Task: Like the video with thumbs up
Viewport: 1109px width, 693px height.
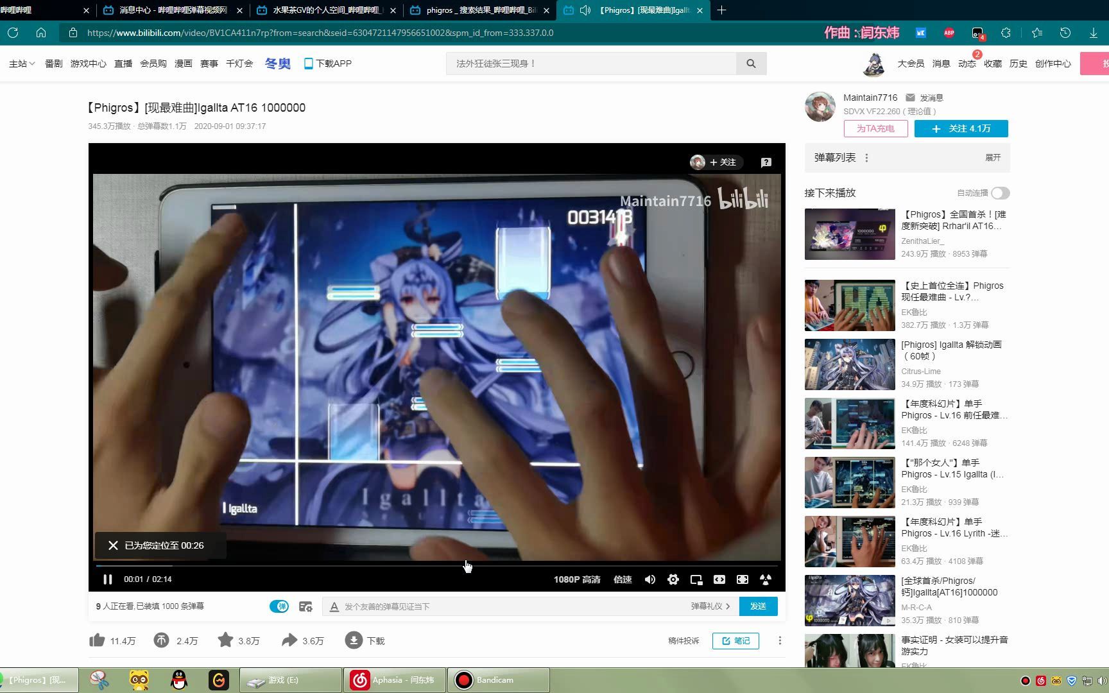Action: 98,640
